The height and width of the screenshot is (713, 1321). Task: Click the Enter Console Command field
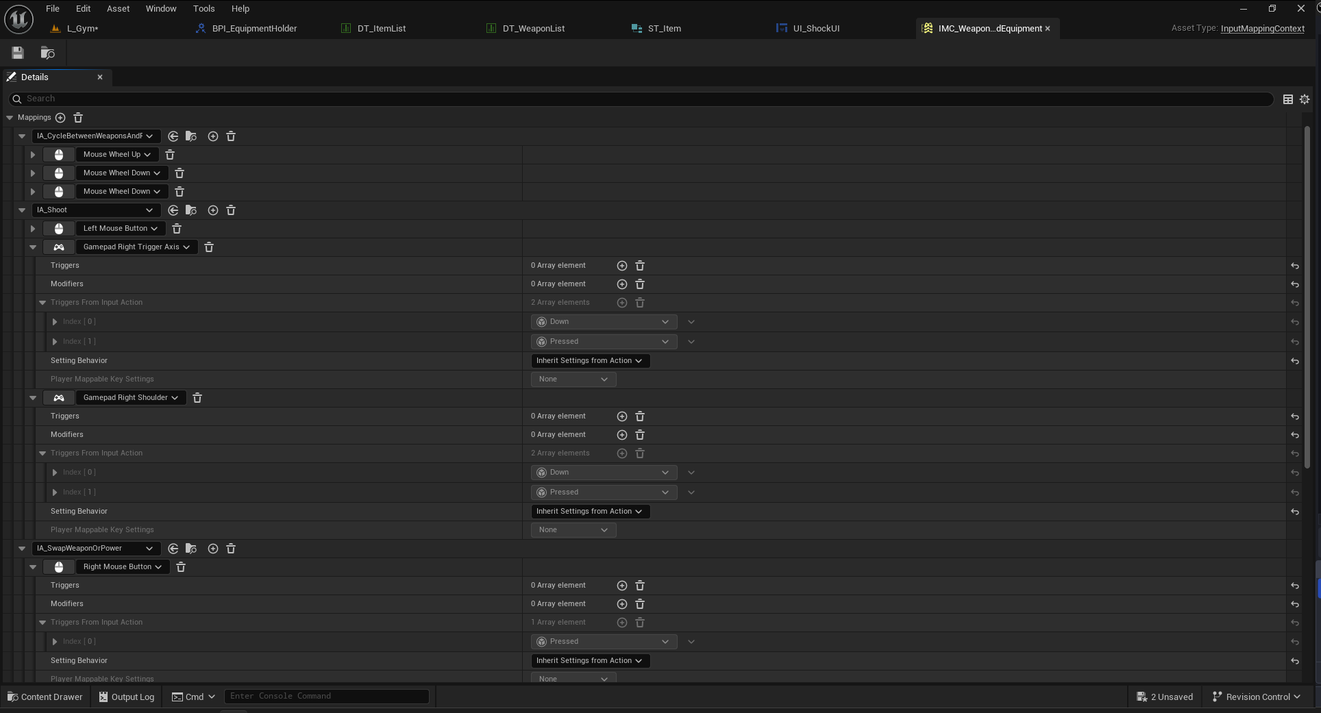pos(327,696)
